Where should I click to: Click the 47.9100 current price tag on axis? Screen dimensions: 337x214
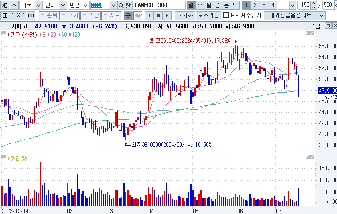(328, 91)
